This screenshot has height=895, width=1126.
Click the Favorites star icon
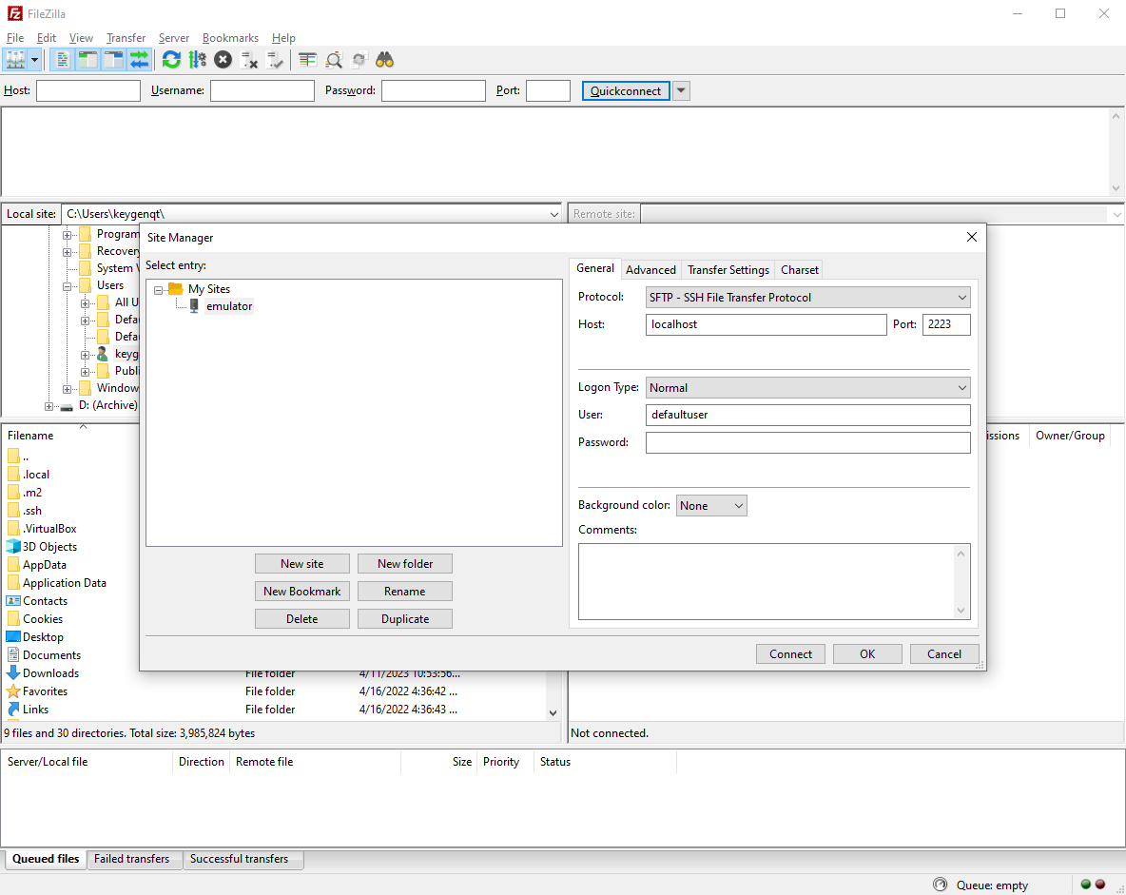13,691
